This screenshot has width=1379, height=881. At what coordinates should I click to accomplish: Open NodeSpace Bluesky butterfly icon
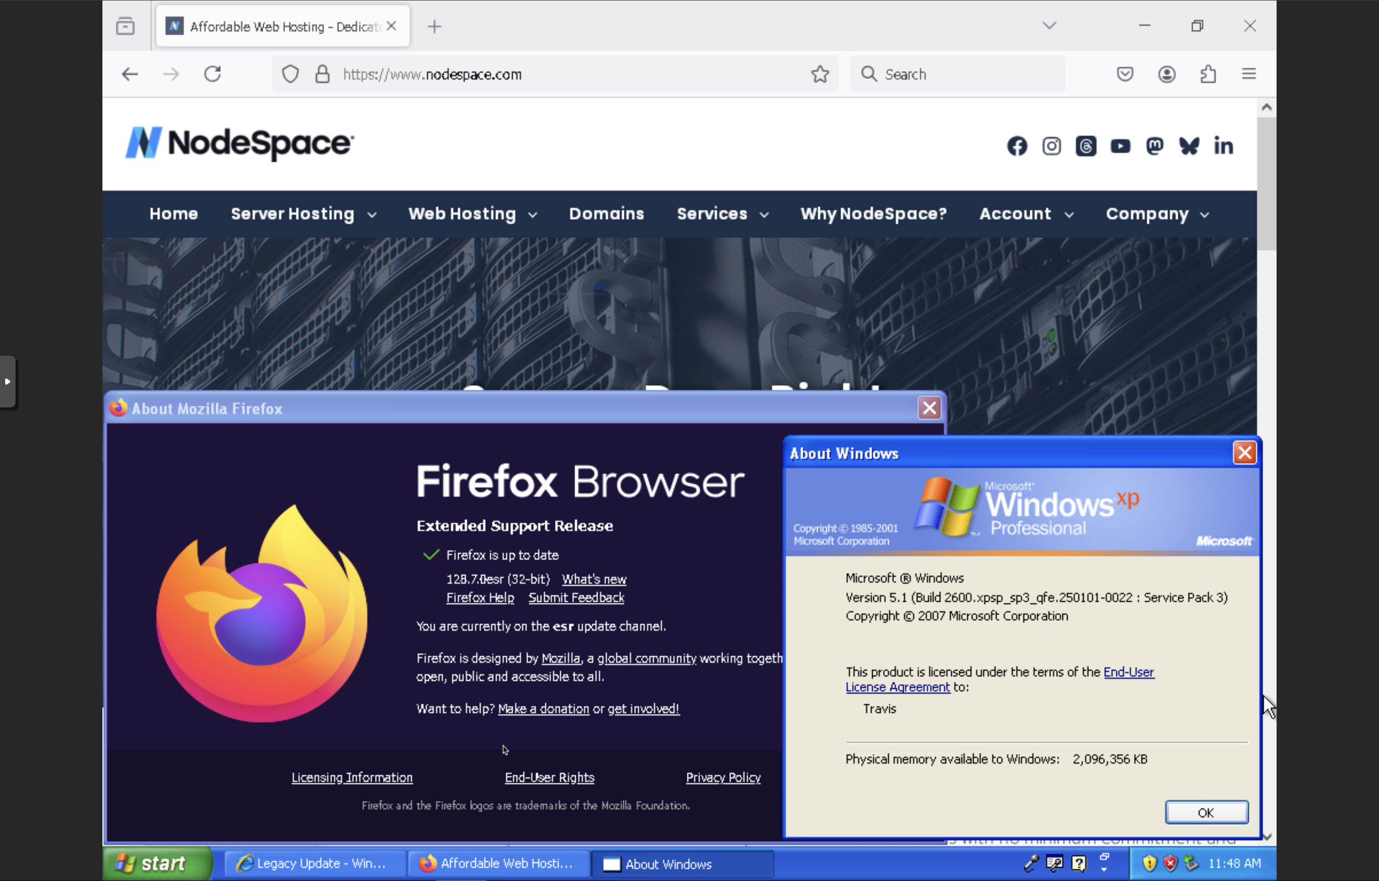point(1190,146)
